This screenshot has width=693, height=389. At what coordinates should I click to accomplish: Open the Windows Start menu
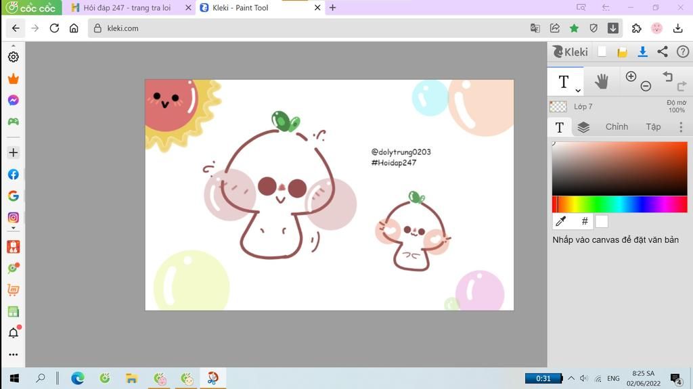(14, 378)
